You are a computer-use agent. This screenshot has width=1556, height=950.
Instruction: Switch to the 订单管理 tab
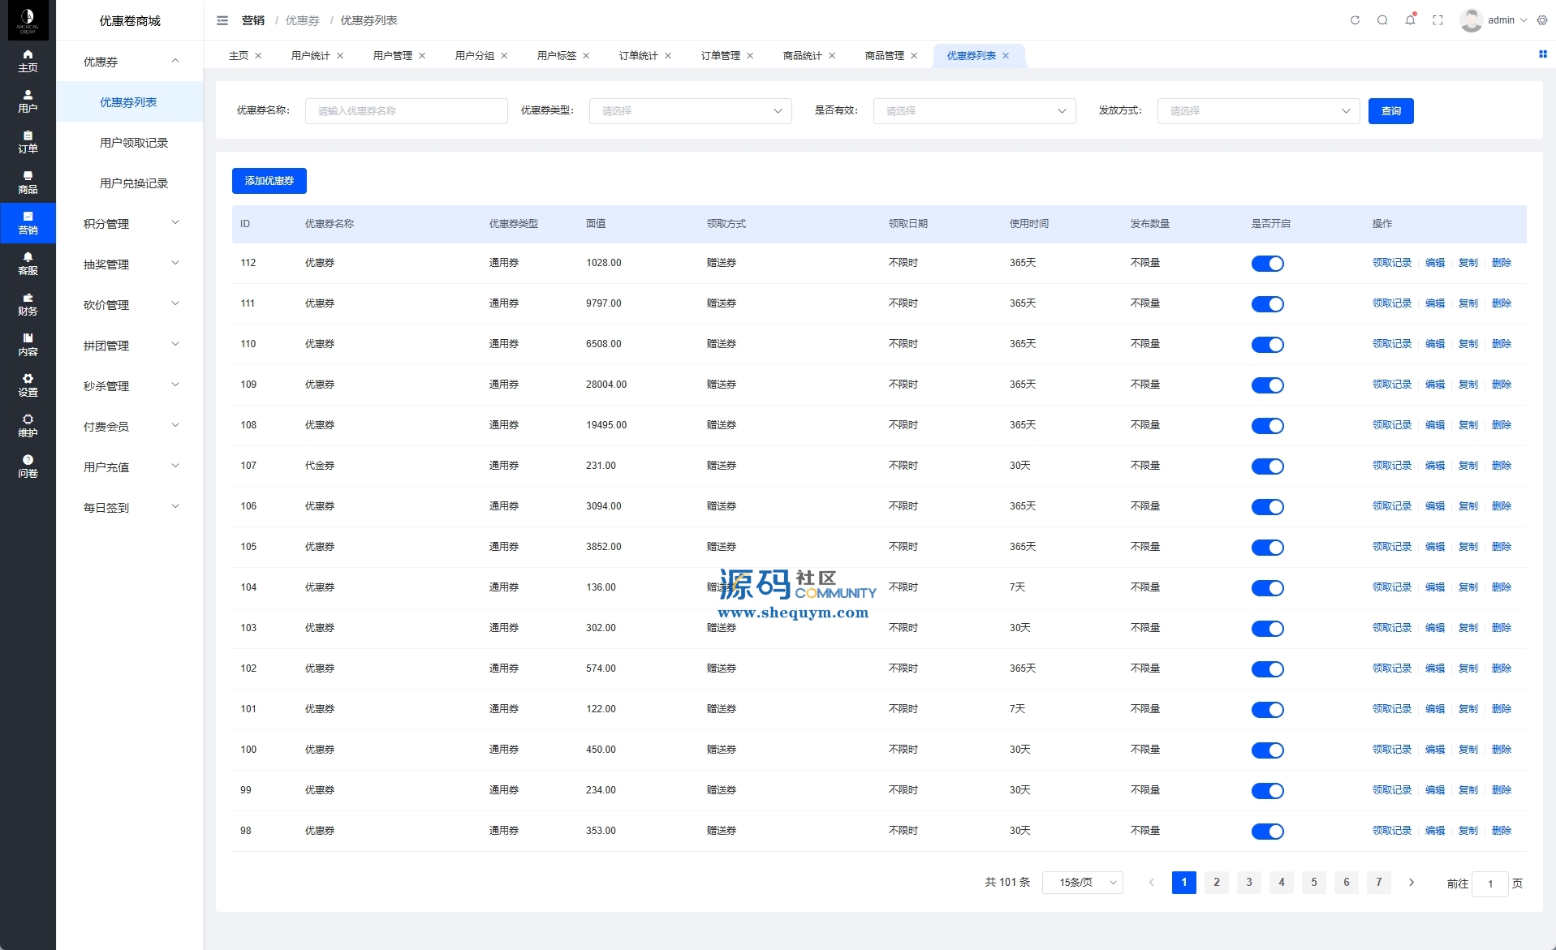[x=720, y=56]
